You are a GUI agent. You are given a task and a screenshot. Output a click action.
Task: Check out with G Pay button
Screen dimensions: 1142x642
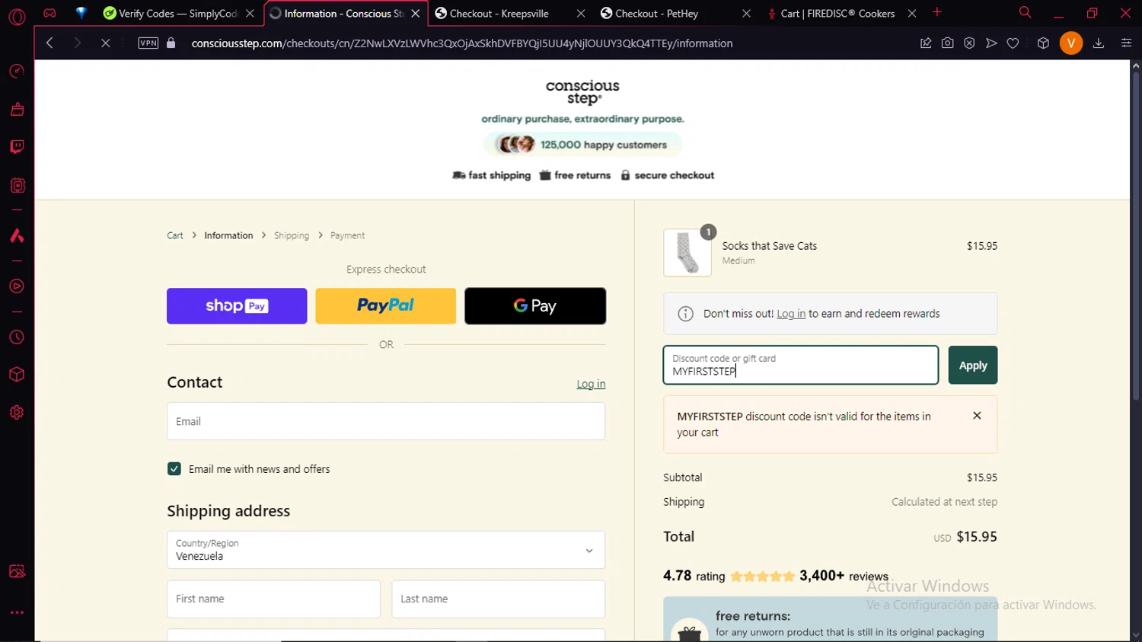(x=535, y=306)
